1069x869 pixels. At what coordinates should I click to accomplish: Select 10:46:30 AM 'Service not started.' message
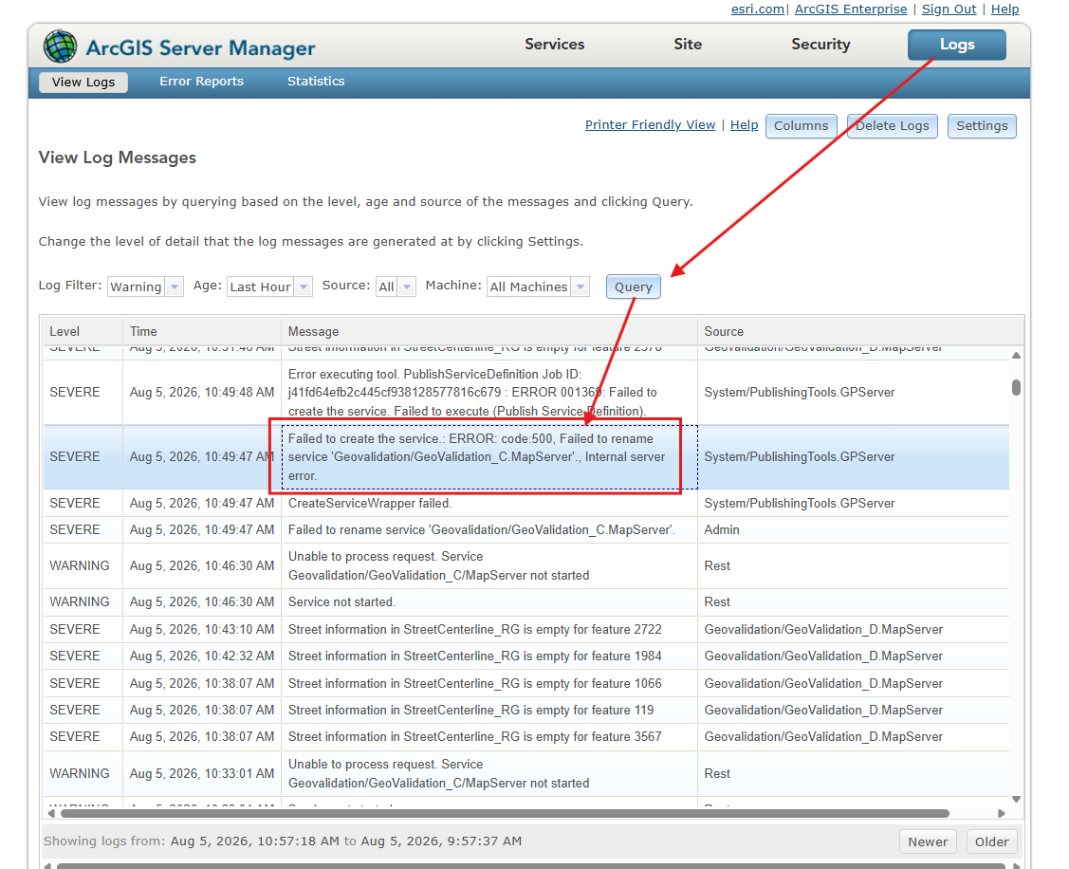click(488, 602)
